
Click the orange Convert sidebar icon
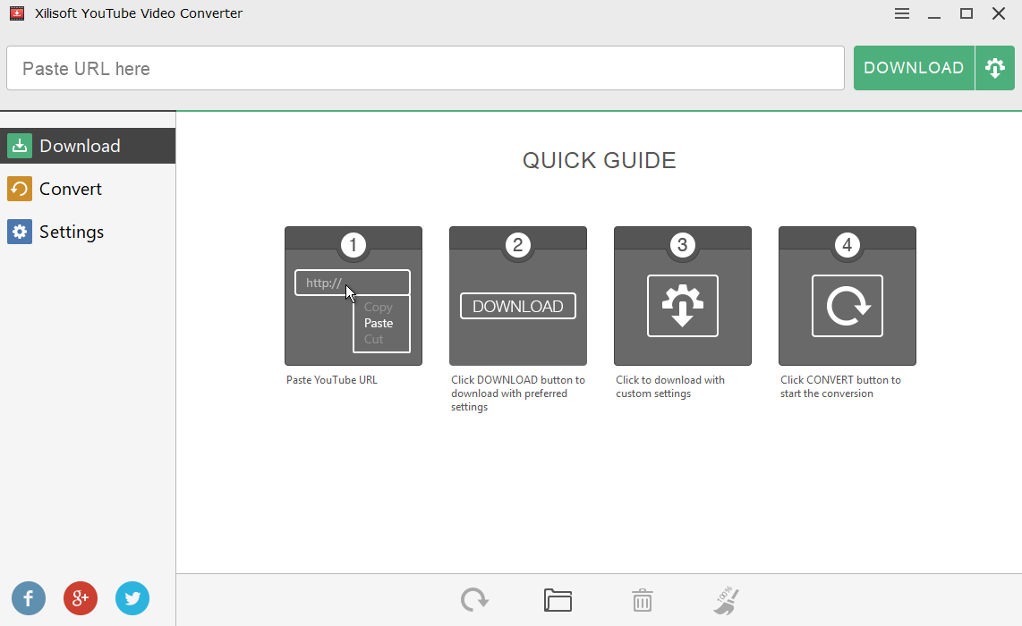coord(20,189)
